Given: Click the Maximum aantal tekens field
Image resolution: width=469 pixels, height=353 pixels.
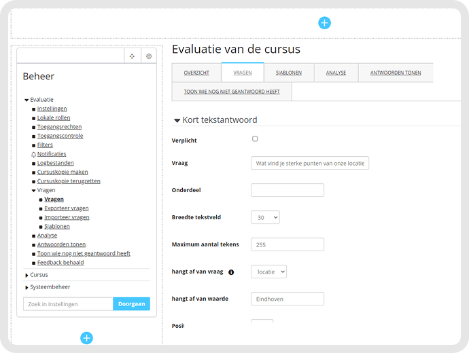Looking at the screenshot, I should point(288,244).
